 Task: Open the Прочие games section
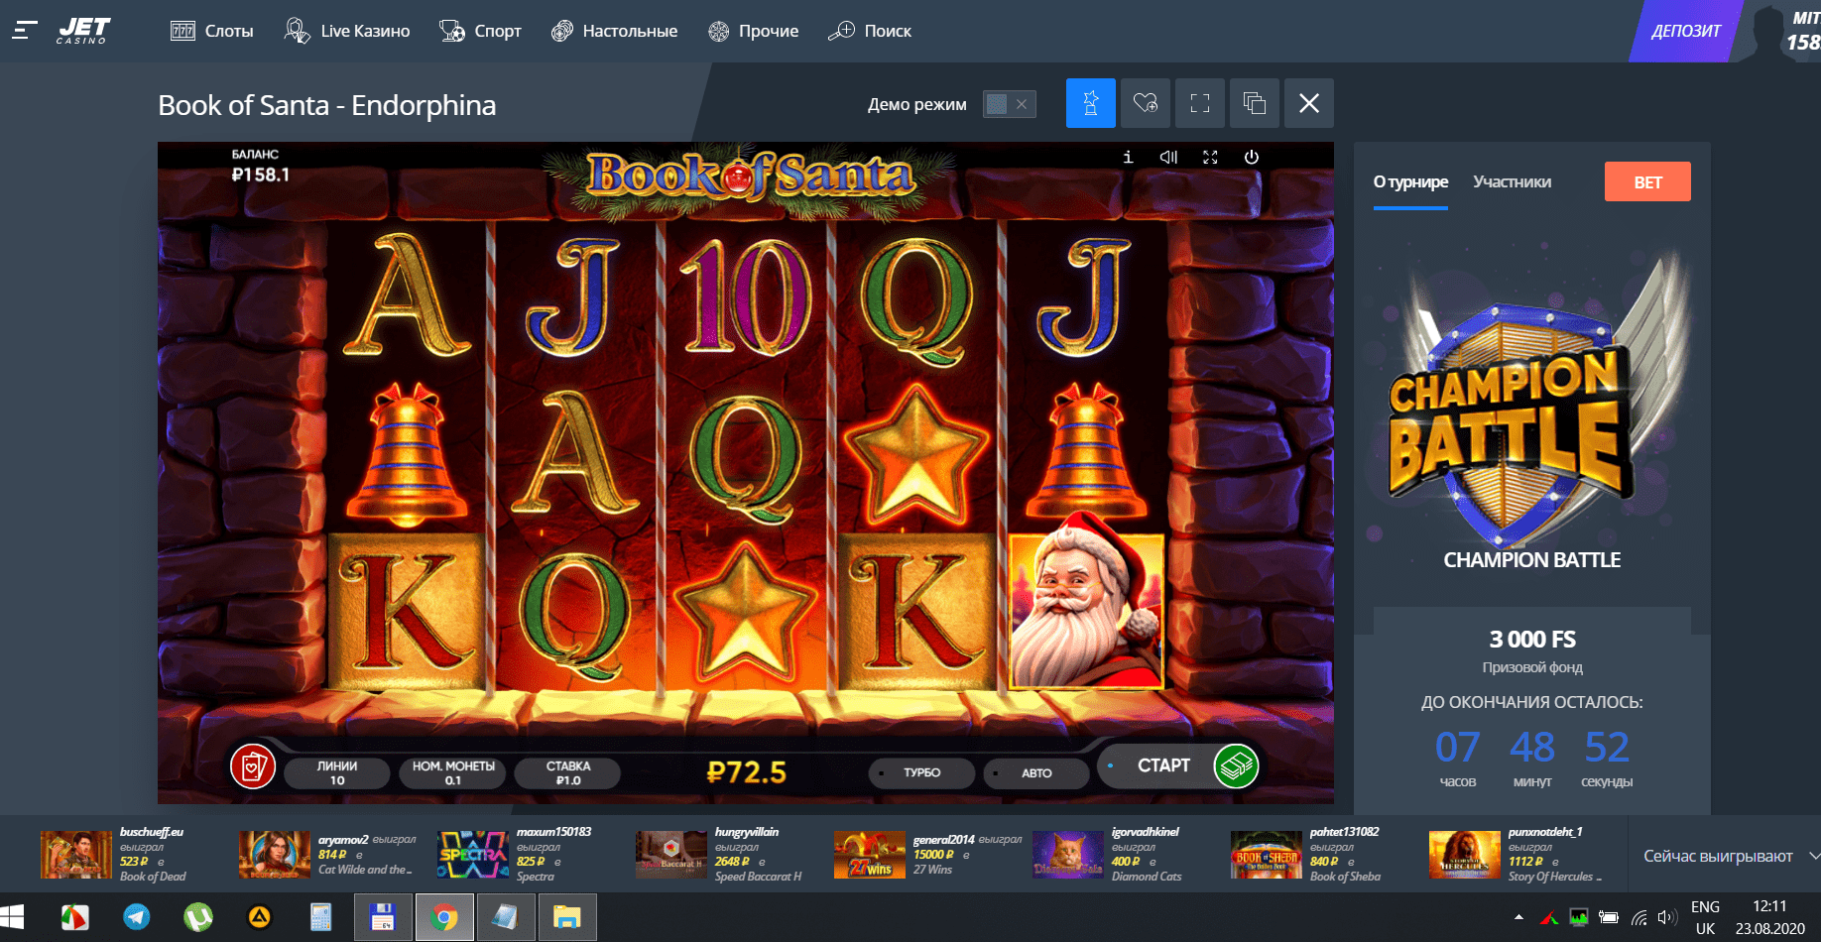[x=754, y=31]
